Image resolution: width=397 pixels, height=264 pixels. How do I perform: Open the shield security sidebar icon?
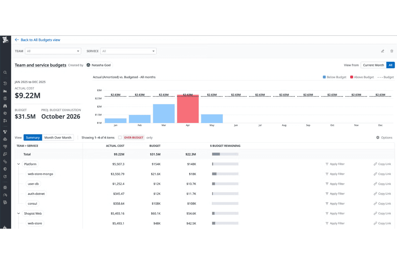tap(5, 169)
